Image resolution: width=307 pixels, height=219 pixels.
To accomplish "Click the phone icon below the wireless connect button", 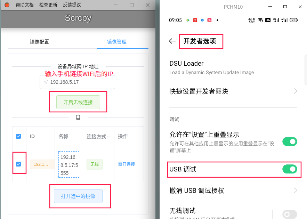I will (x=78, y=117).
